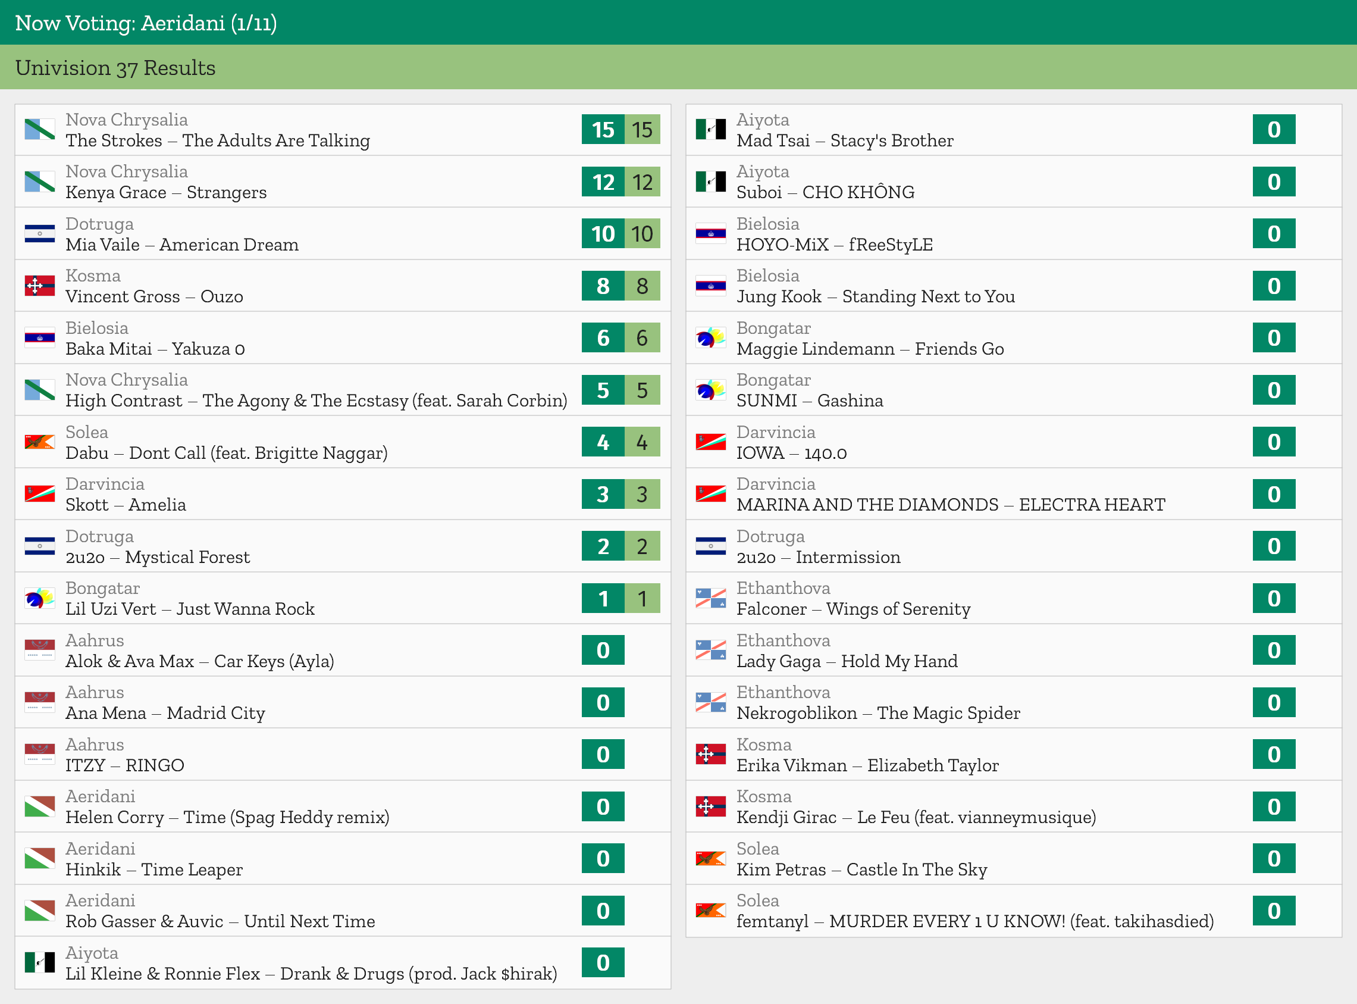This screenshot has width=1357, height=1004.
Task: Select Lil Kleine & Ronnie Flex – Drank & Drugs
Action: pyautogui.click(x=311, y=974)
